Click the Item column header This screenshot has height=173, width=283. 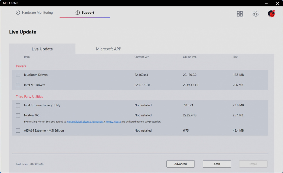click(27, 57)
